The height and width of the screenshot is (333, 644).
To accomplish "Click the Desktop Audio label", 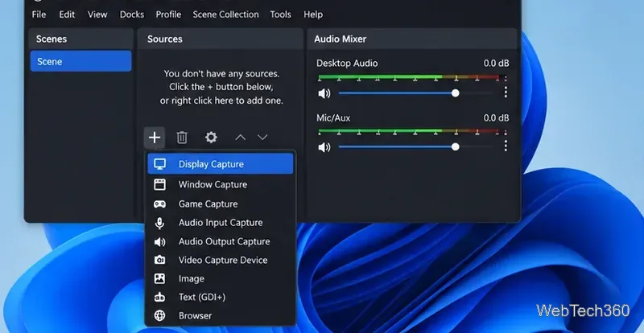I will click(x=347, y=64).
